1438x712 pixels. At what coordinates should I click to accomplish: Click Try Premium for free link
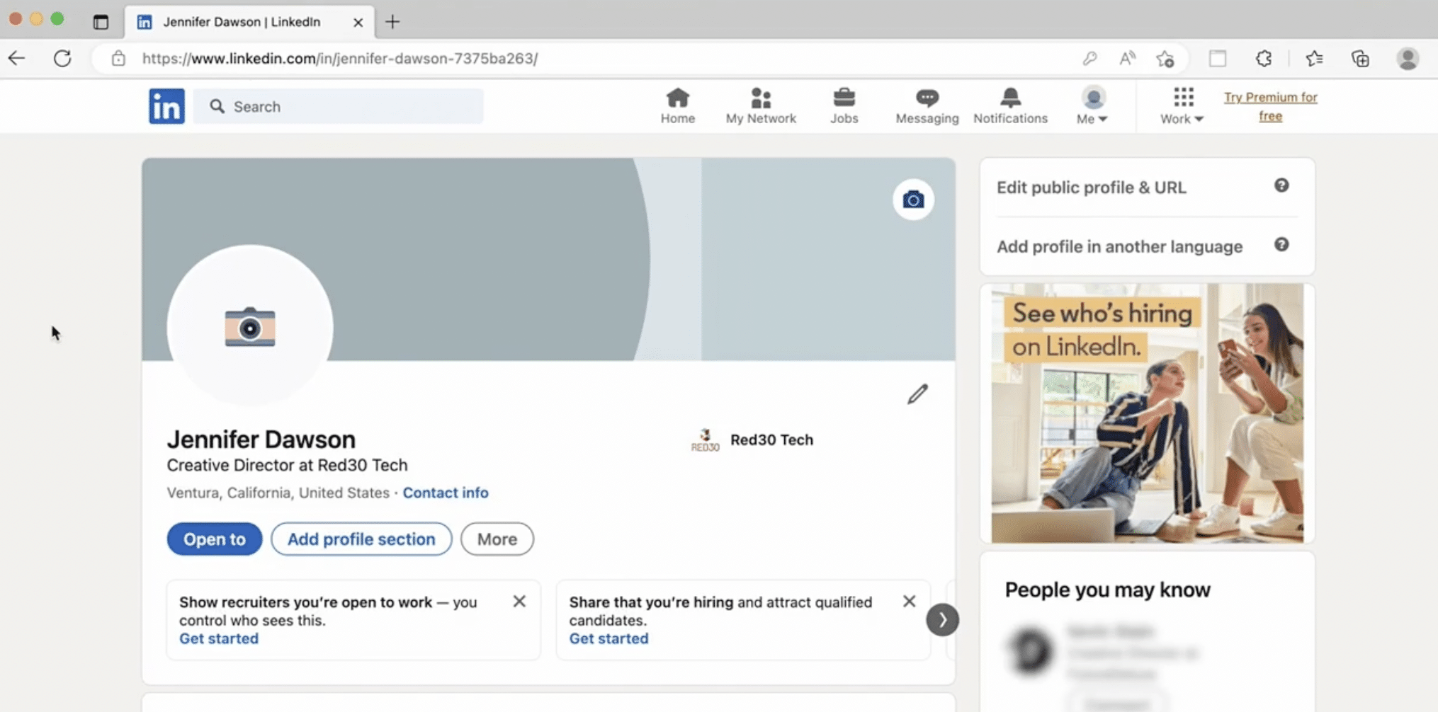coord(1270,106)
